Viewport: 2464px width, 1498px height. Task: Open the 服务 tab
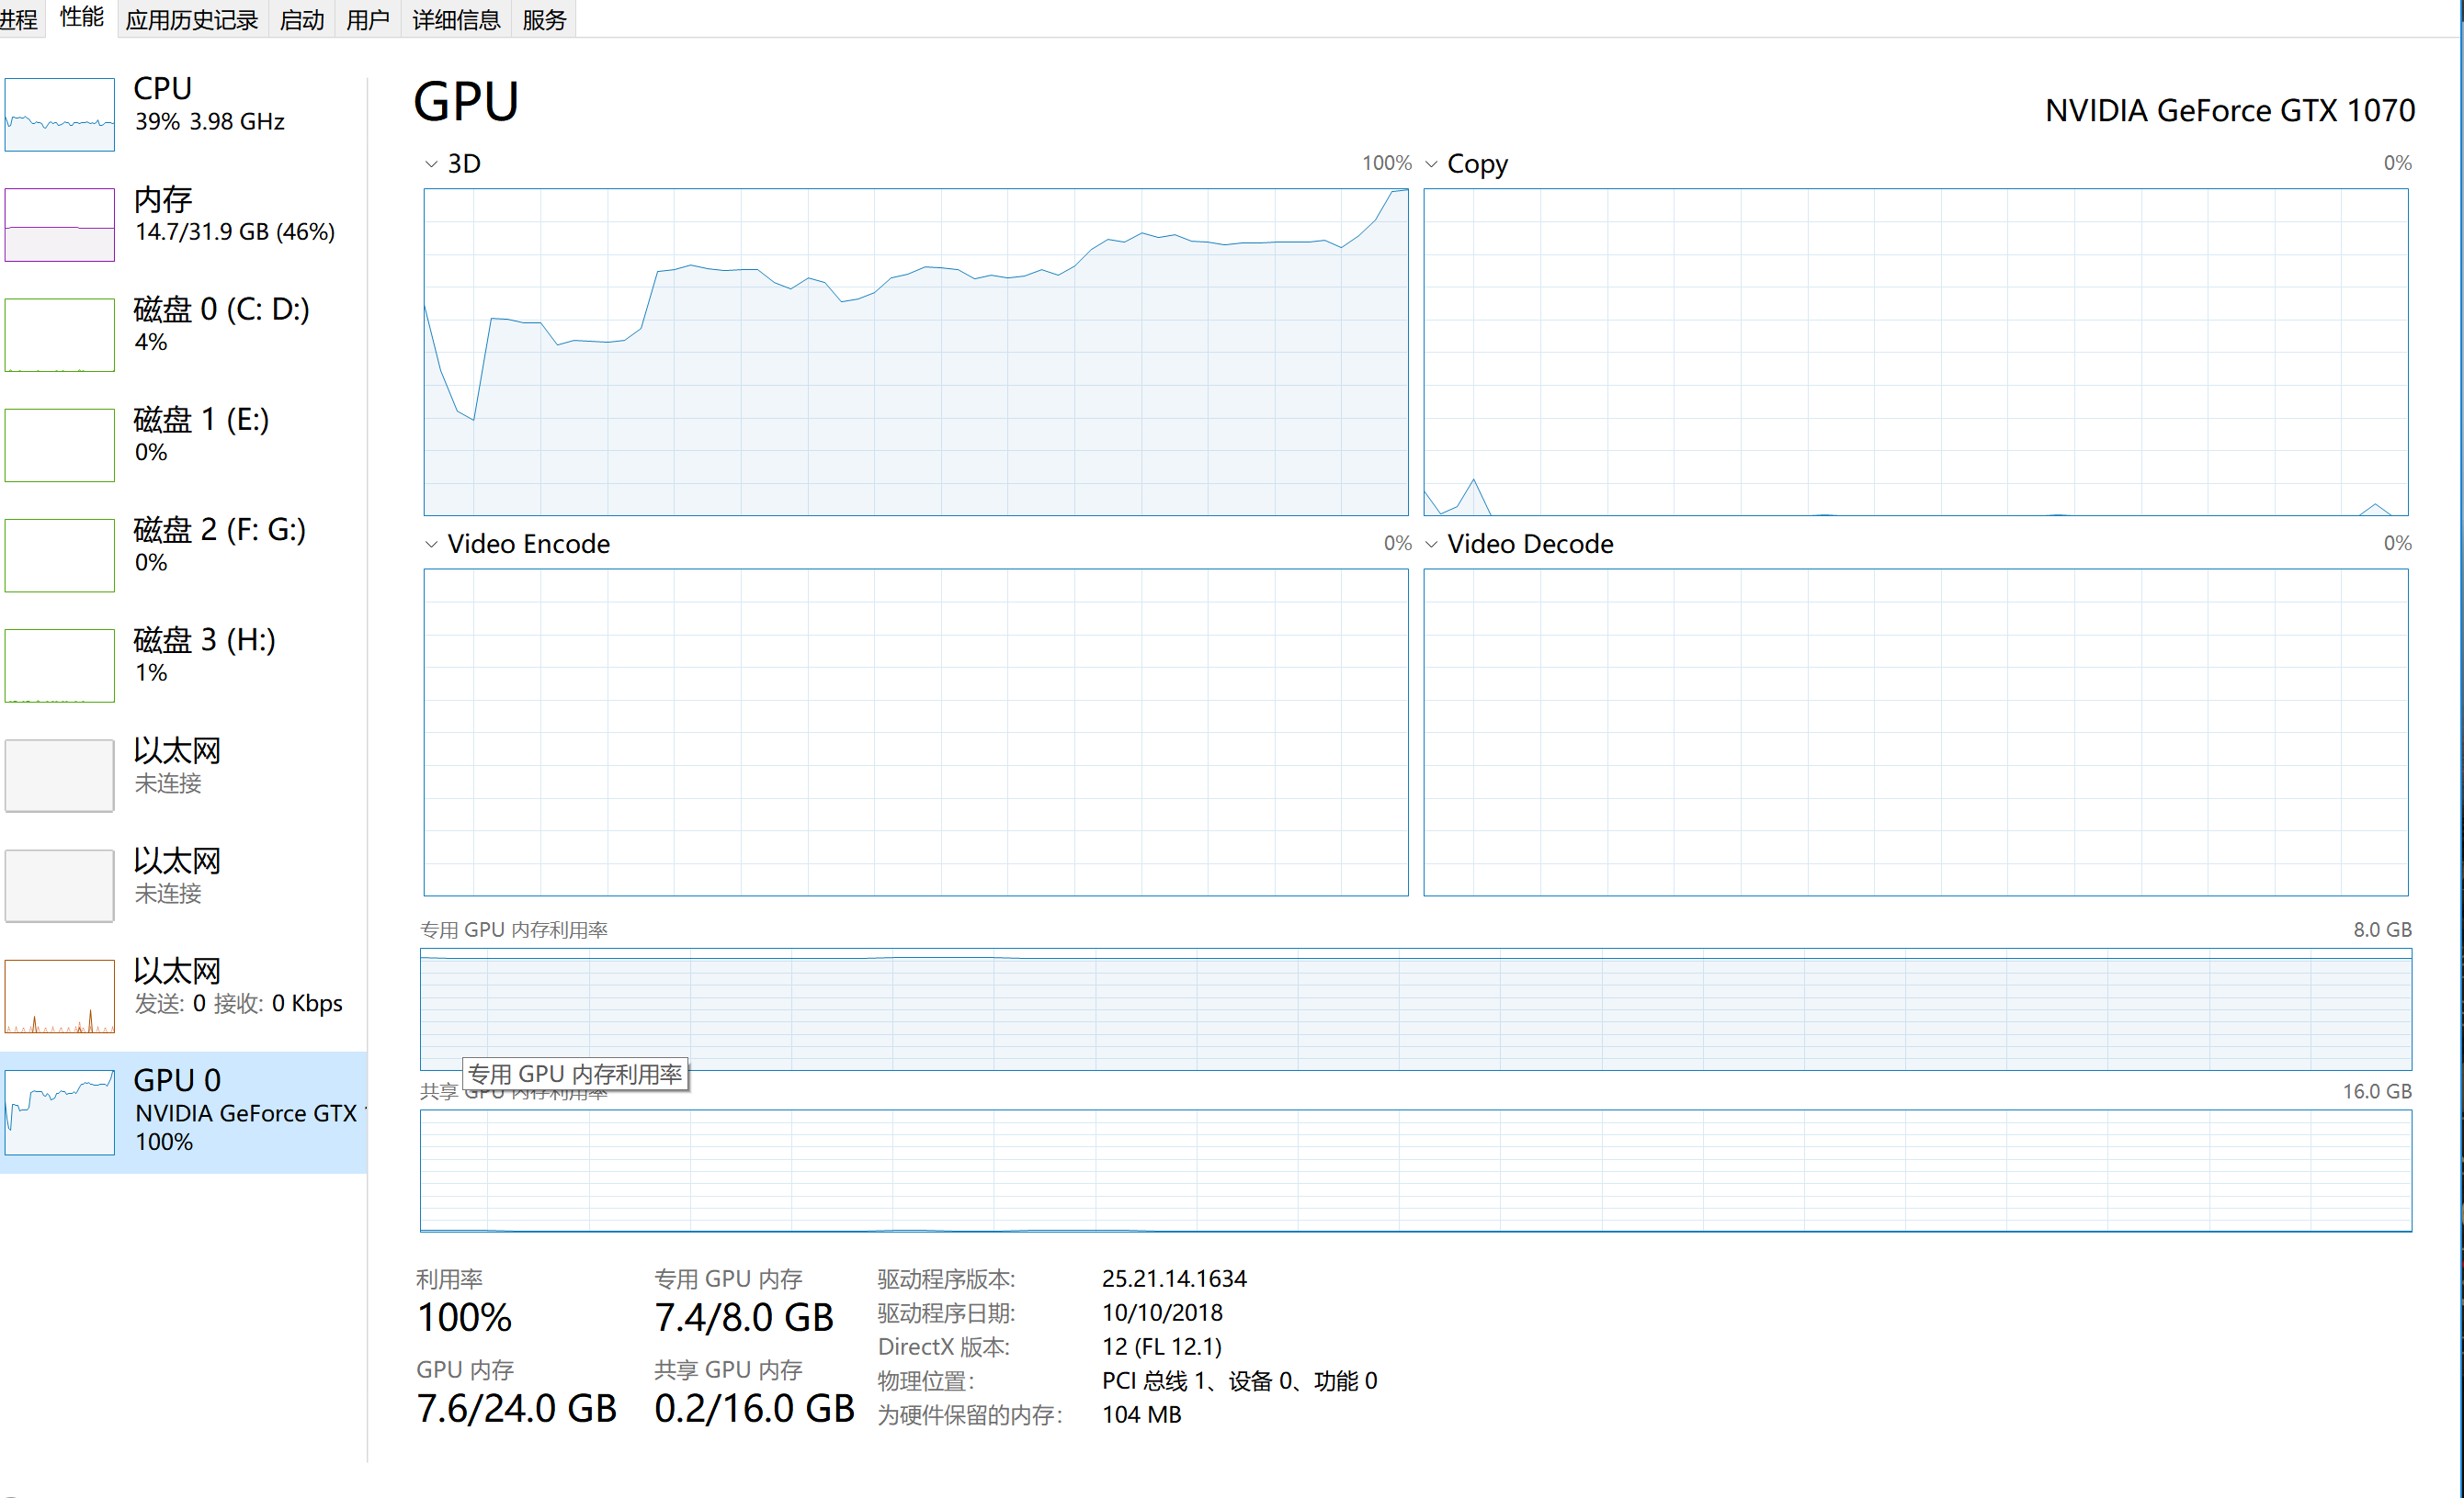tap(544, 20)
